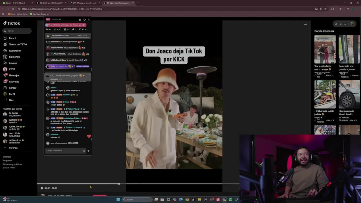The width and height of the screenshot is (361, 203).
Task: Click the phone icon in top-right pill
Action: 340,24
